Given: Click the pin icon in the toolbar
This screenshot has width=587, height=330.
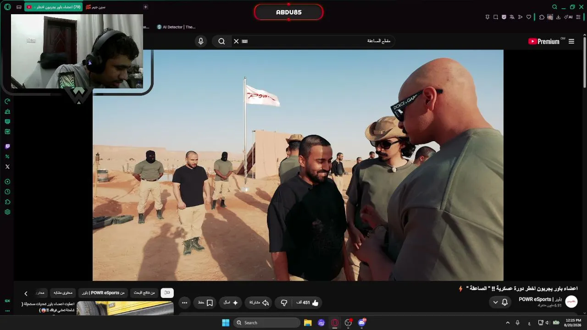Looking at the screenshot, I should [487, 17].
